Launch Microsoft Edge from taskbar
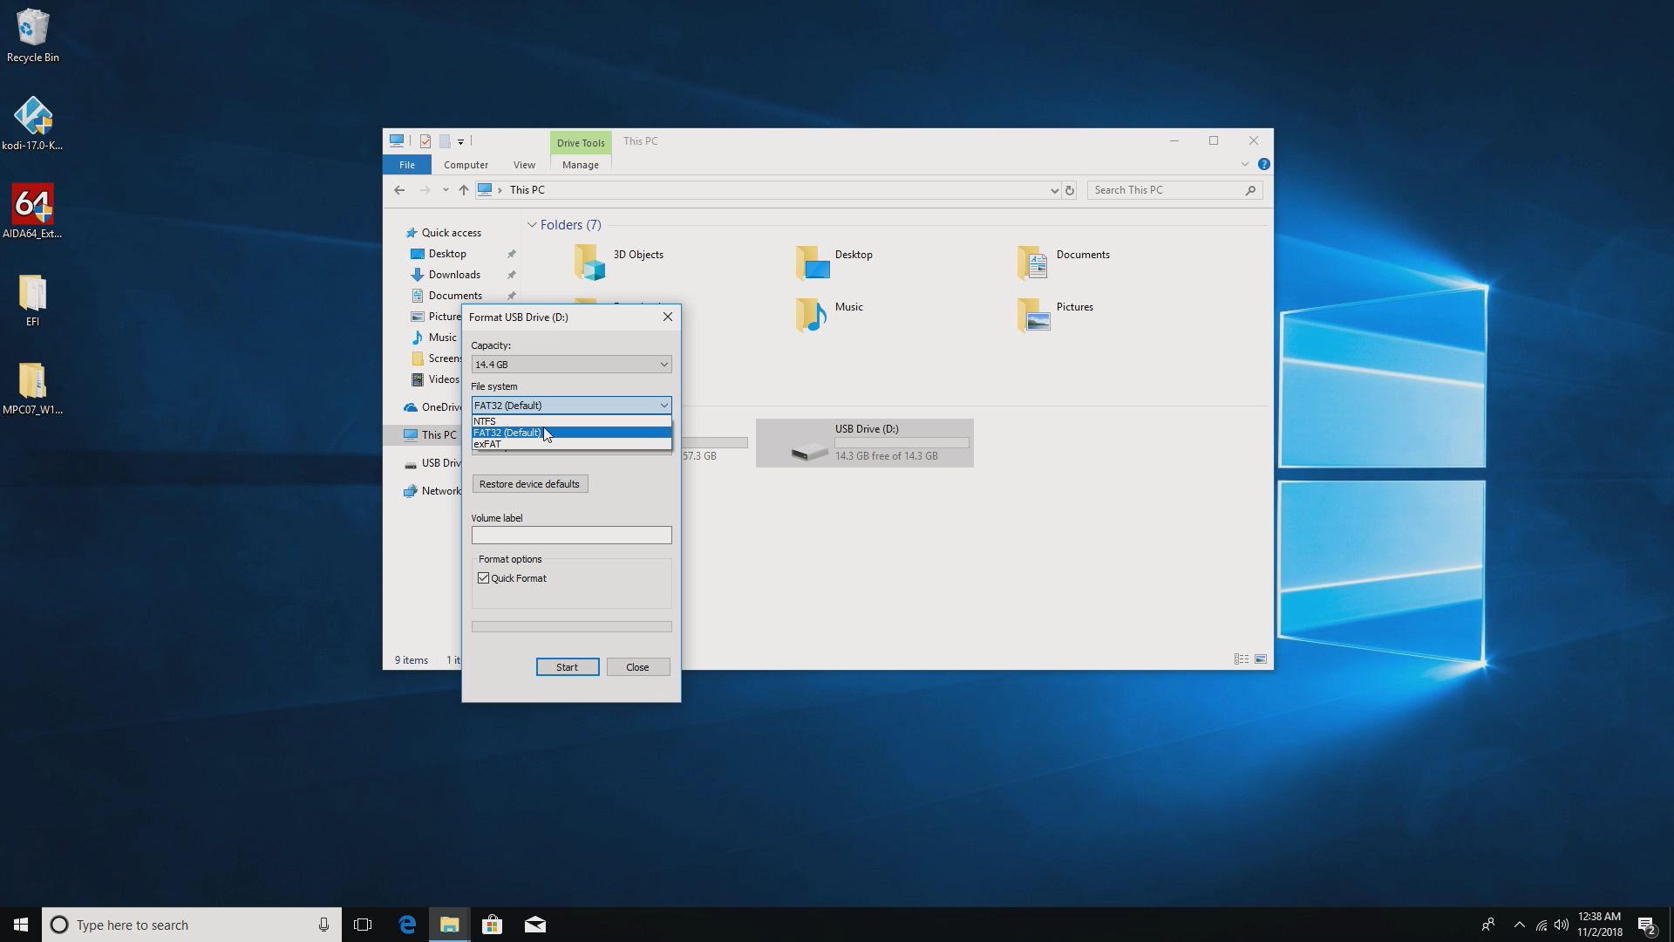This screenshot has width=1674, height=942. coord(407,925)
